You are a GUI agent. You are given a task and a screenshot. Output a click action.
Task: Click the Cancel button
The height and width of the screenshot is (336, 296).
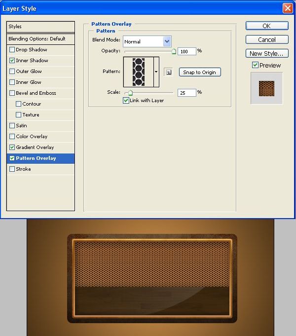click(x=267, y=39)
